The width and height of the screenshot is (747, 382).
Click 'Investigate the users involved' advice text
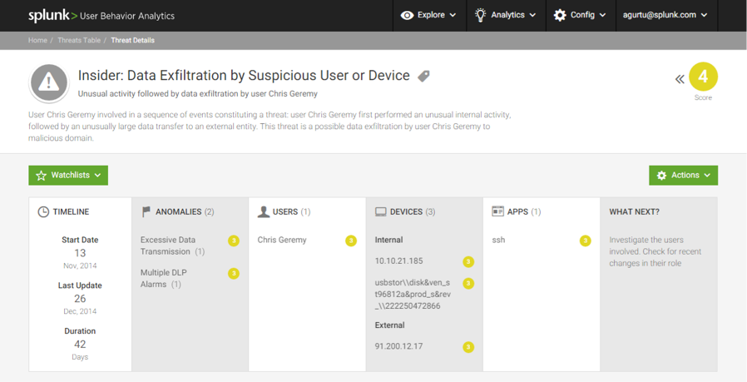point(655,251)
